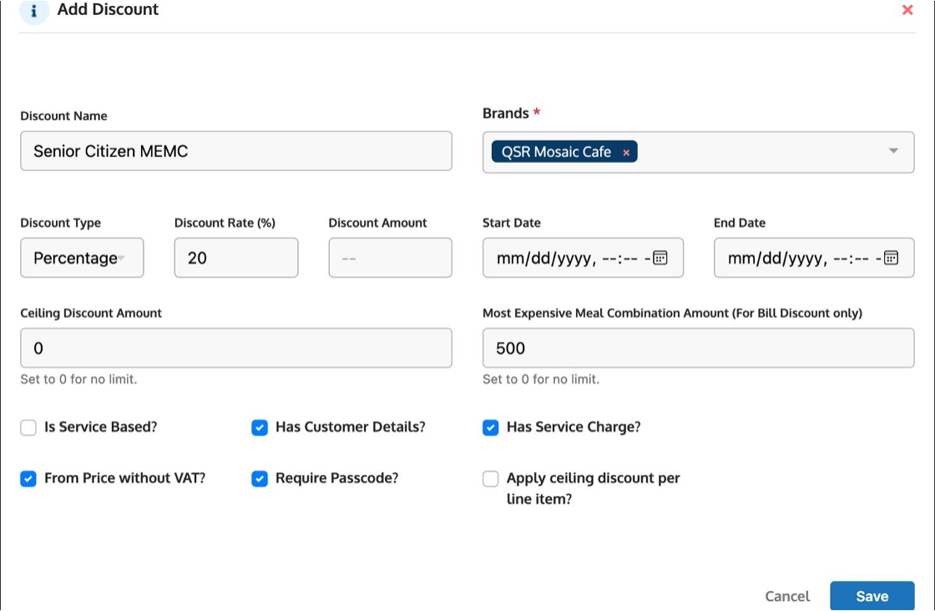The width and height of the screenshot is (935, 611).
Task: Uncheck From Price without VAT checkbox
Action: (28, 478)
